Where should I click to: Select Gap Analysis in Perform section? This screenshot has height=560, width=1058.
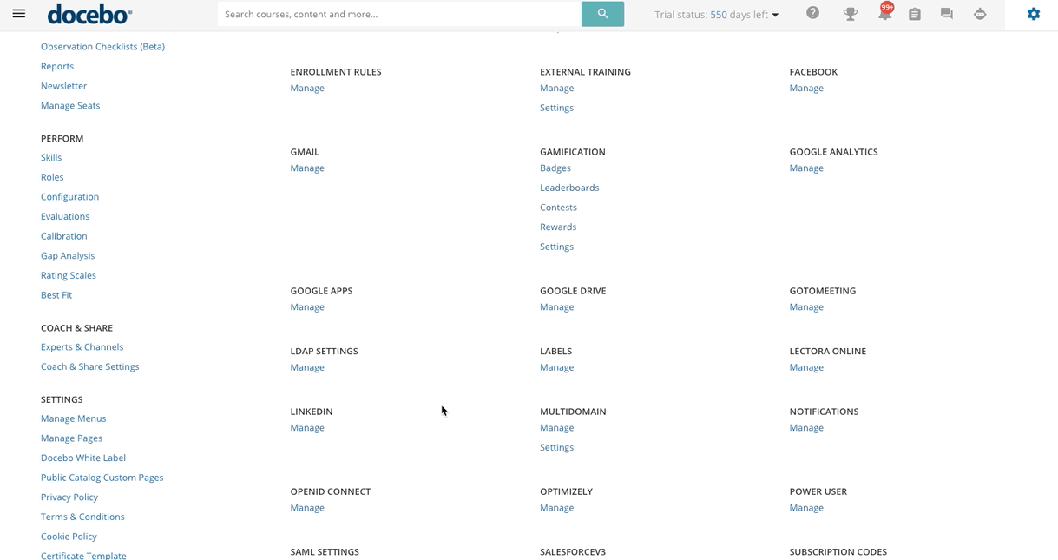pos(68,255)
